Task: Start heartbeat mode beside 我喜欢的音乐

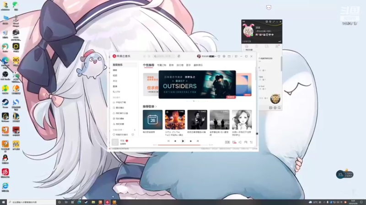Action: (133, 134)
